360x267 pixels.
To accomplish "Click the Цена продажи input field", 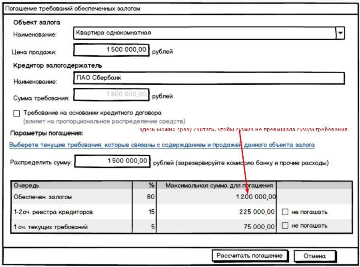I will click(112, 50).
